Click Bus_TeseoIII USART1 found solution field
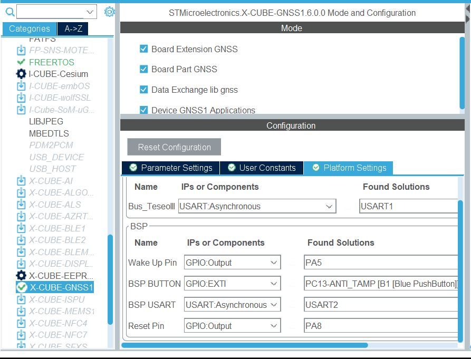Viewport: 471px width, 359px height. [409, 206]
